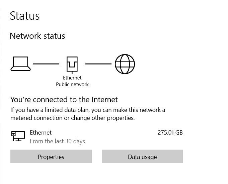Viewport: 228px width, 184px height.
Task: Click the Status page heading
Action: (25, 16)
